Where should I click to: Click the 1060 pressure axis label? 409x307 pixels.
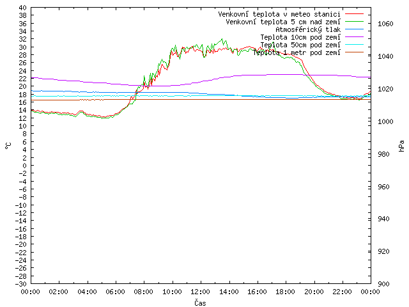click(x=385, y=24)
